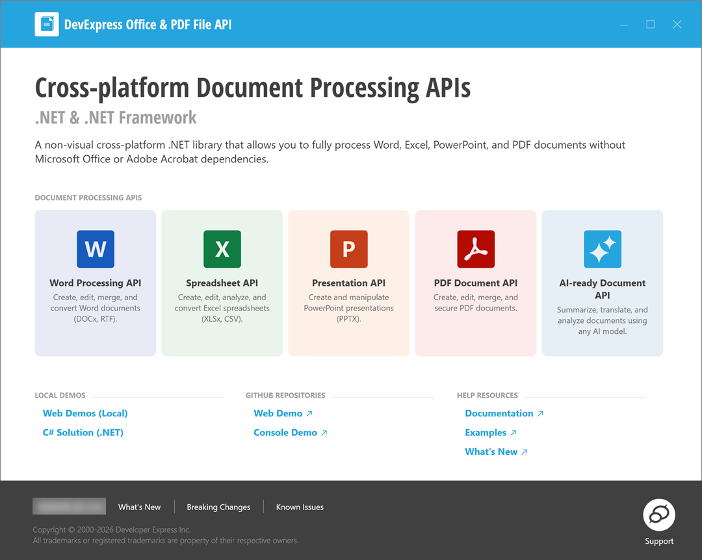Image resolution: width=702 pixels, height=560 pixels.
Task: Click the blue AI sparkle stars icon
Action: (x=602, y=249)
